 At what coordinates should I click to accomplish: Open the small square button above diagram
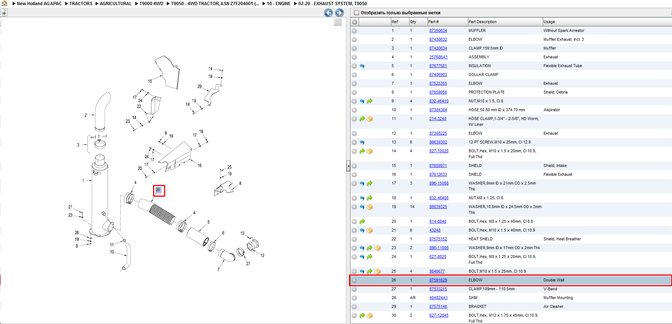338,22
